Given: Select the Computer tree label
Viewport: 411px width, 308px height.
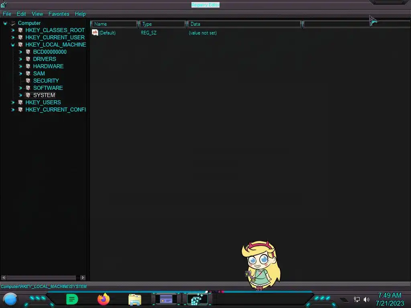Looking at the screenshot, I should point(29,23).
